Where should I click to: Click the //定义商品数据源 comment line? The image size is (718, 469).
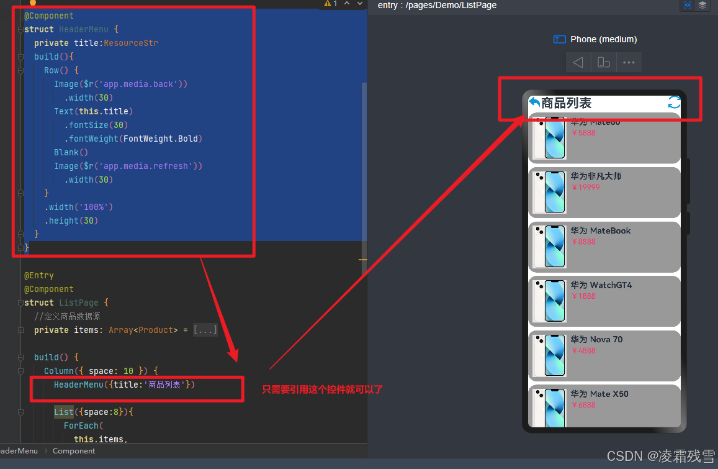67,316
